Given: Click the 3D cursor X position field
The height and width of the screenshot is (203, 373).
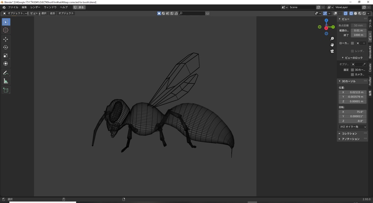Looking at the screenshot, I should pos(352,92).
